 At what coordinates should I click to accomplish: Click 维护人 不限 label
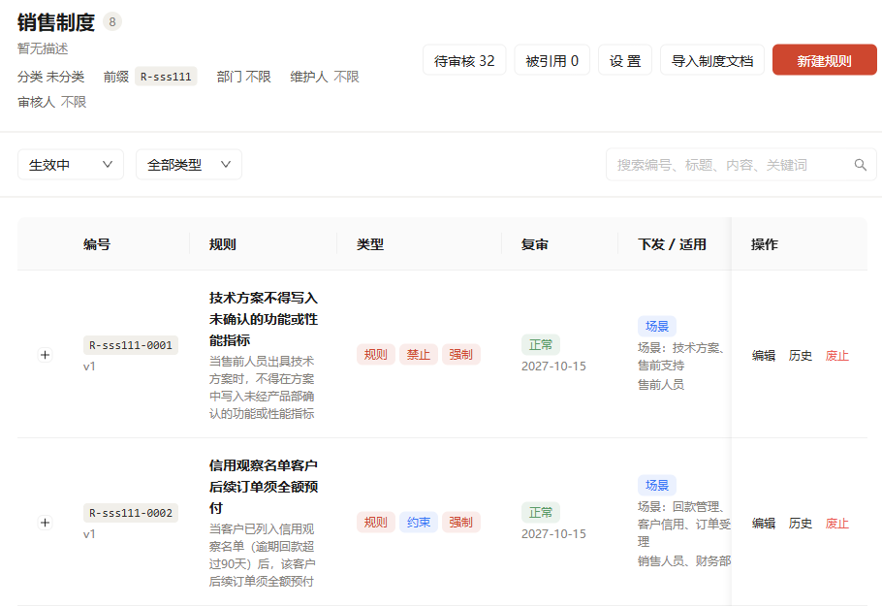click(x=325, y=77)
